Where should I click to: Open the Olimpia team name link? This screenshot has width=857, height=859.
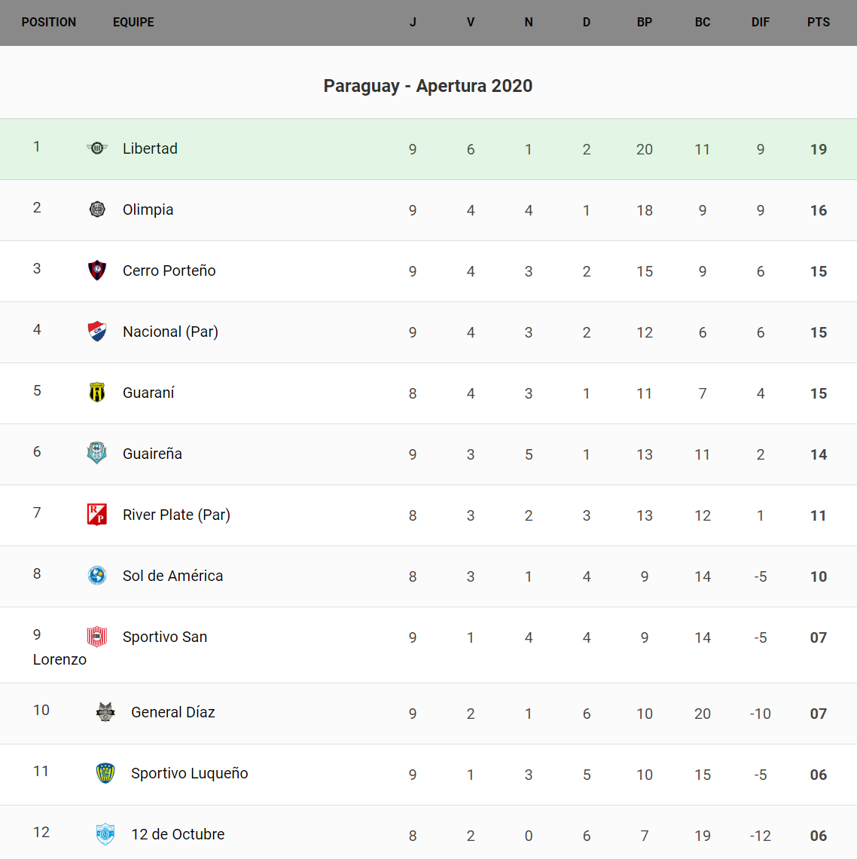click(x=148, y=209)
